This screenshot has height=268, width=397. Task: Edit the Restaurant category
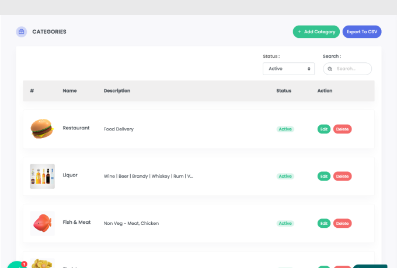click(x=324, y=129)
